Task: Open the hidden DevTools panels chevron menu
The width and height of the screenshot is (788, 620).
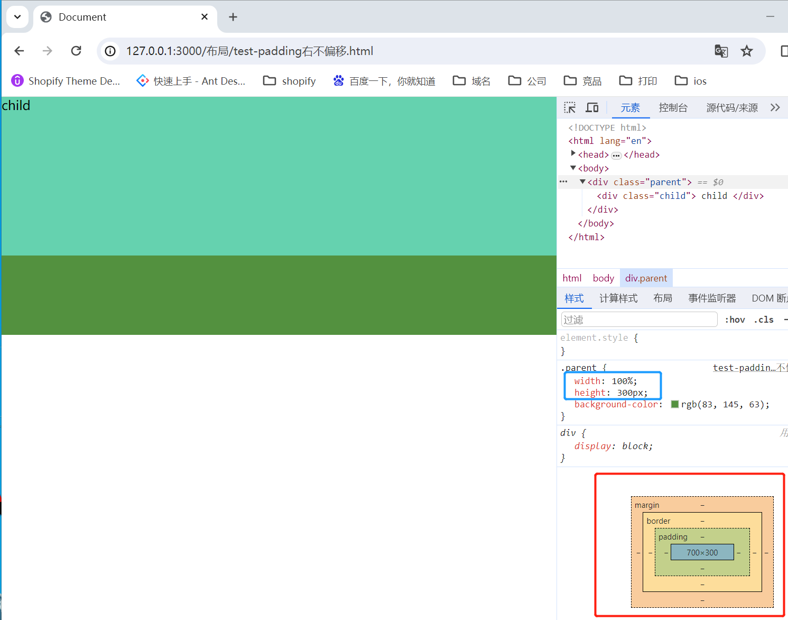Action: tap(775, 107)
